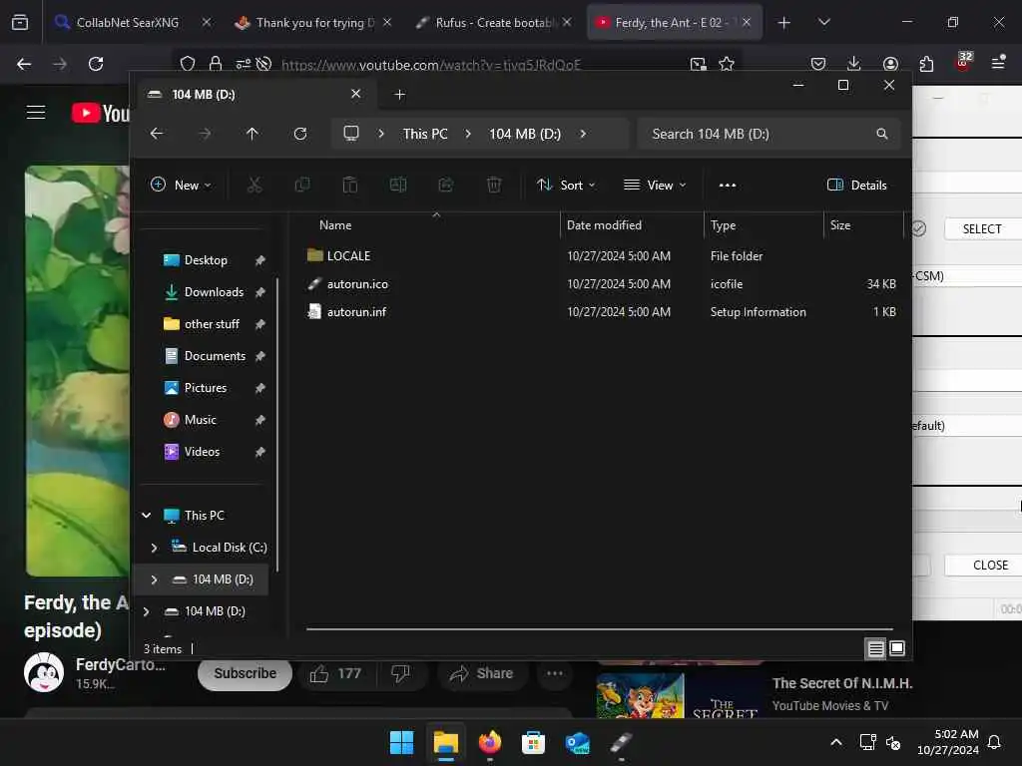Refresh the File Explorer folder view
Viewport: 1022px width, 766px height.
[x=299, y=134]
